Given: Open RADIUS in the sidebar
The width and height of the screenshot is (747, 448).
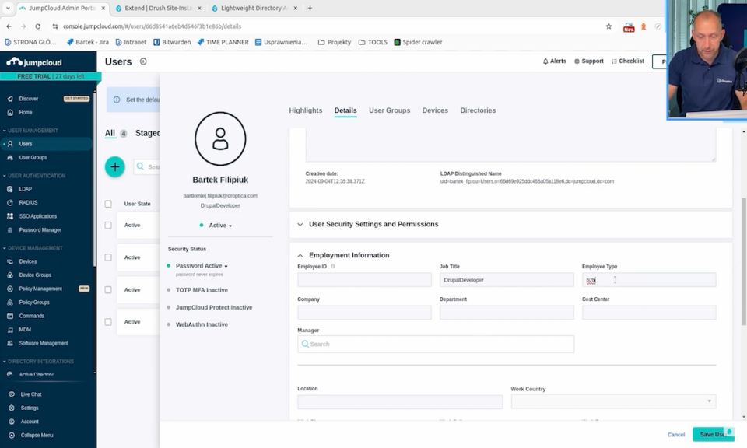Looking at the screenshot, I should click(28, 203).
